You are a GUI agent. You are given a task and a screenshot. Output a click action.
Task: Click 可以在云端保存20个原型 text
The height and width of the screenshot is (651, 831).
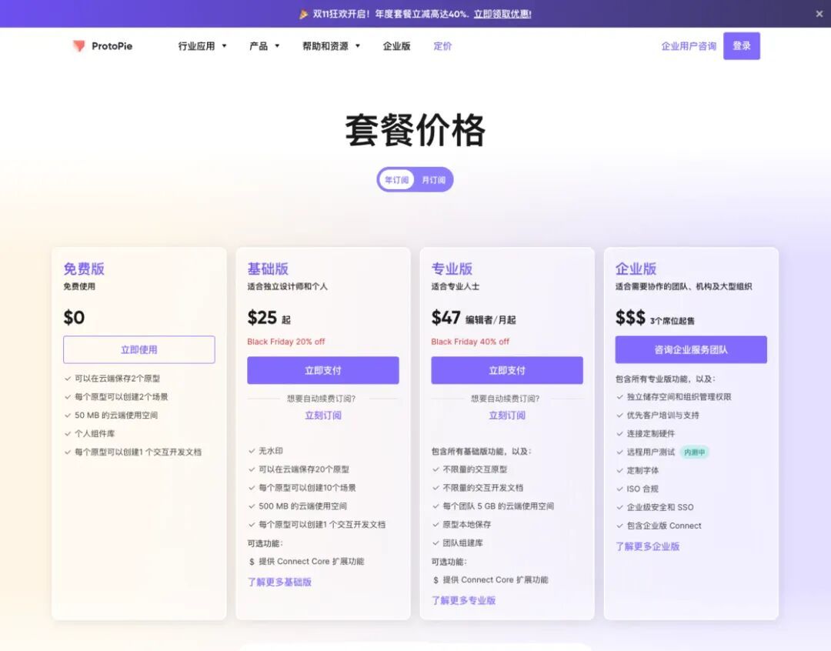tap(304, 469)
